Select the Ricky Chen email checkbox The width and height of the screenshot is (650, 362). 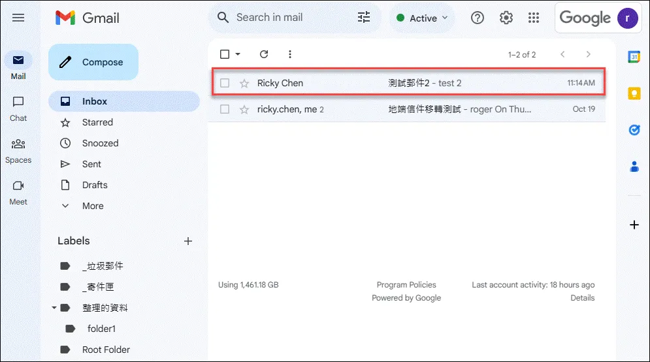tap(225, 84)
